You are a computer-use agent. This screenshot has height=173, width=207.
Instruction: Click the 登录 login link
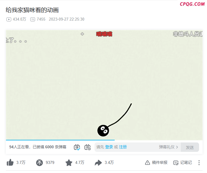click(x=109, y=147)
